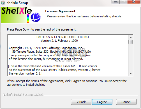Accept the license with I Agree
The image size is (141, 109).
tap(102, 102)
